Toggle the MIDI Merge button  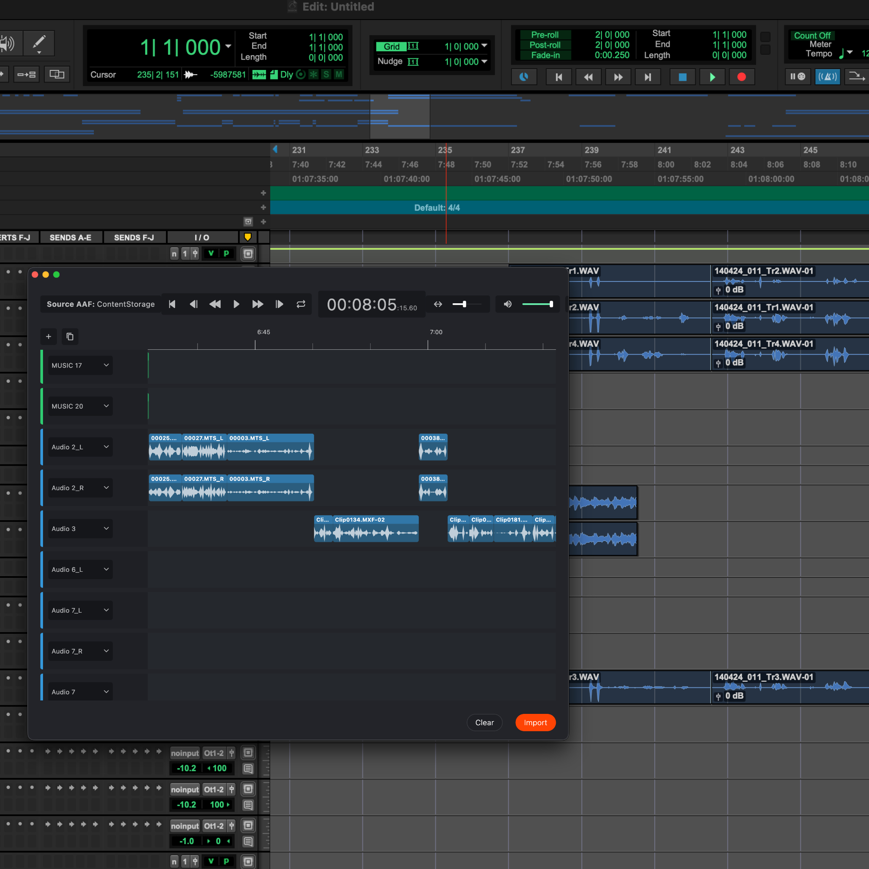(856, 76)
